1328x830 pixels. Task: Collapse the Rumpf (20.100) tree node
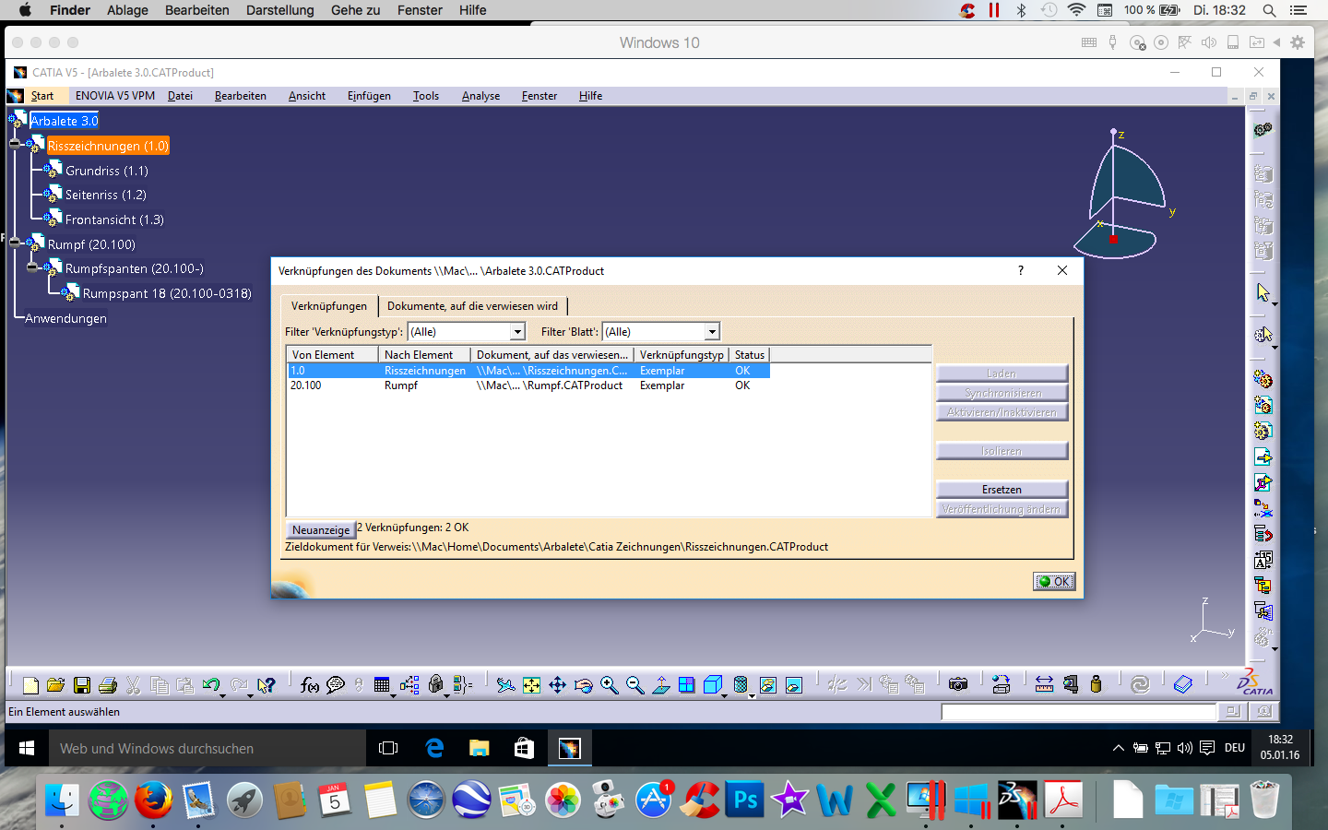tap(15, 243)
